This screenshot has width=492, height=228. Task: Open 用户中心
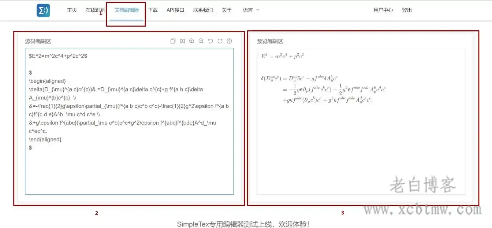tap(383, 10)
